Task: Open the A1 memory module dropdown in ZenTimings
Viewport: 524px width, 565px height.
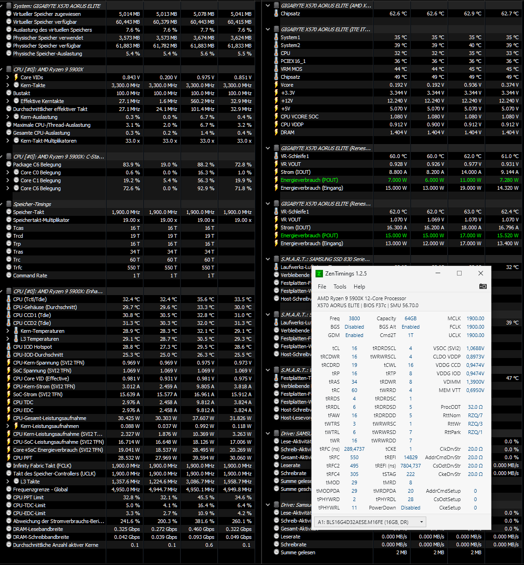Action: point(422,522)
